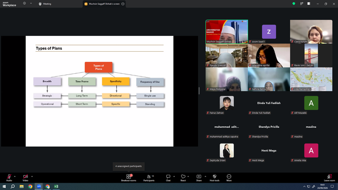Select Maya Rizkyana video tile
The width and height of the screenshot is (338, 190).
tap(227, 79)
